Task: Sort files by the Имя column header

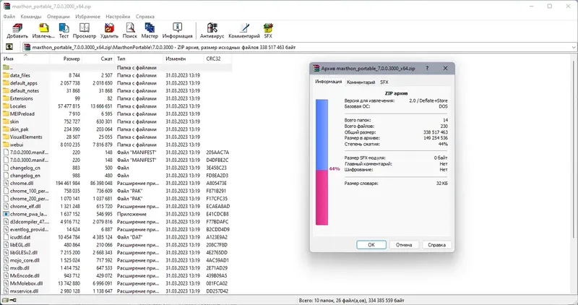Action: (25, 59)
